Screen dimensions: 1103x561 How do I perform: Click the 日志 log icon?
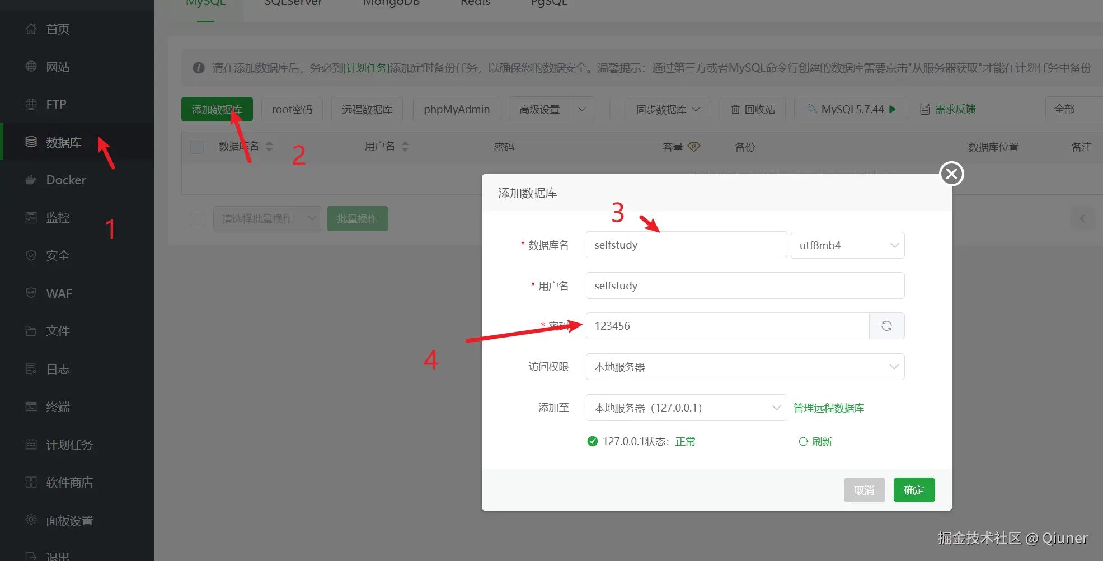(x=31, y=368)
